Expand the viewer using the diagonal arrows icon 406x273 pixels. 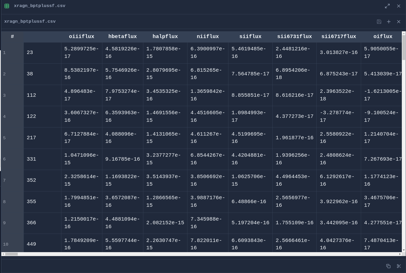(387, 6)
